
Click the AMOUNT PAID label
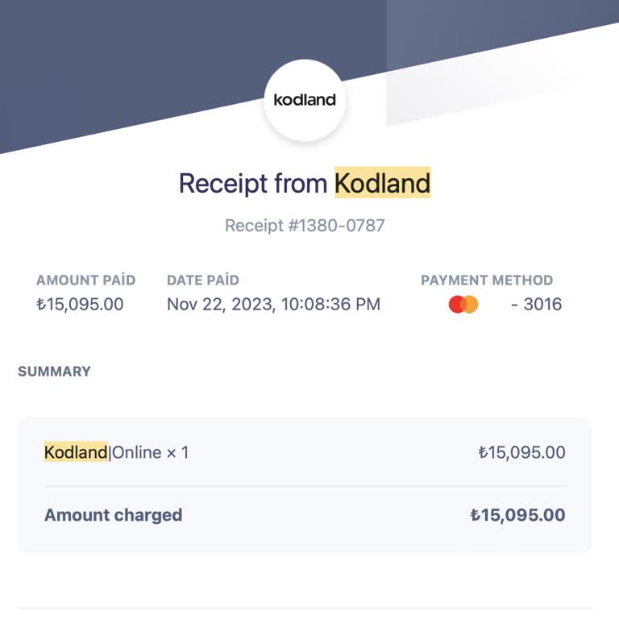point(85,280)
